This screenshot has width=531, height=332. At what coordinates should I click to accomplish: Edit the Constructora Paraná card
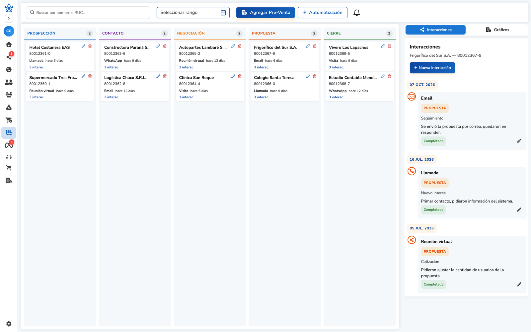click(x=158, y=46)
